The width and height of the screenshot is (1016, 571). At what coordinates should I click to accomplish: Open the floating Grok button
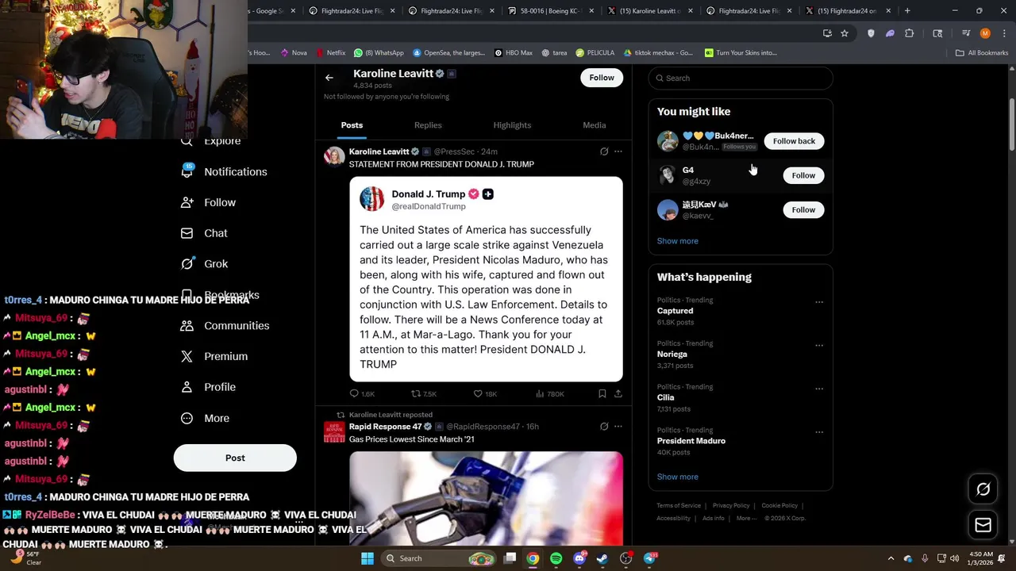click(983, 489)
